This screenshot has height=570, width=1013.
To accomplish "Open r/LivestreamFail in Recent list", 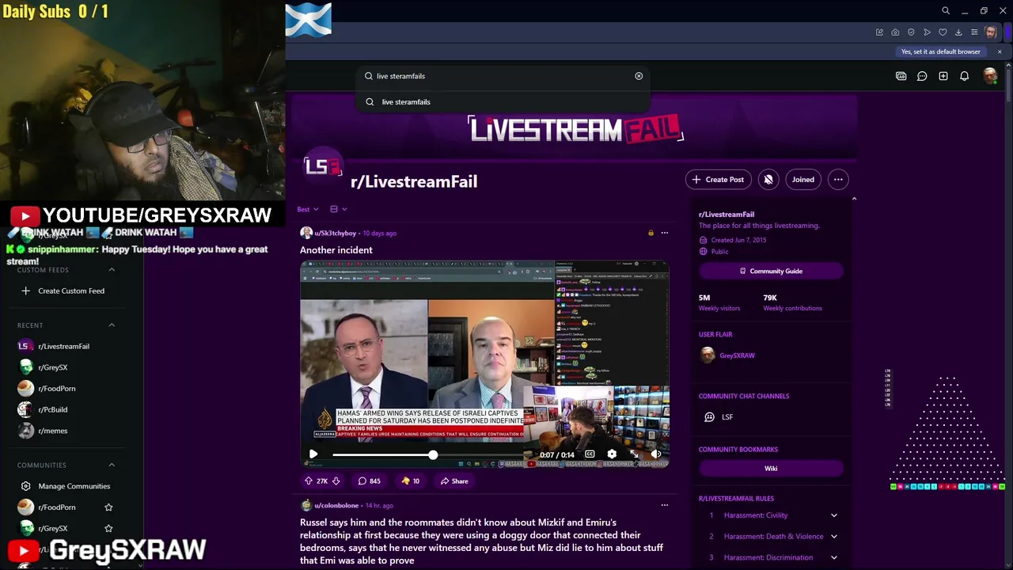I will click(63, 346).
